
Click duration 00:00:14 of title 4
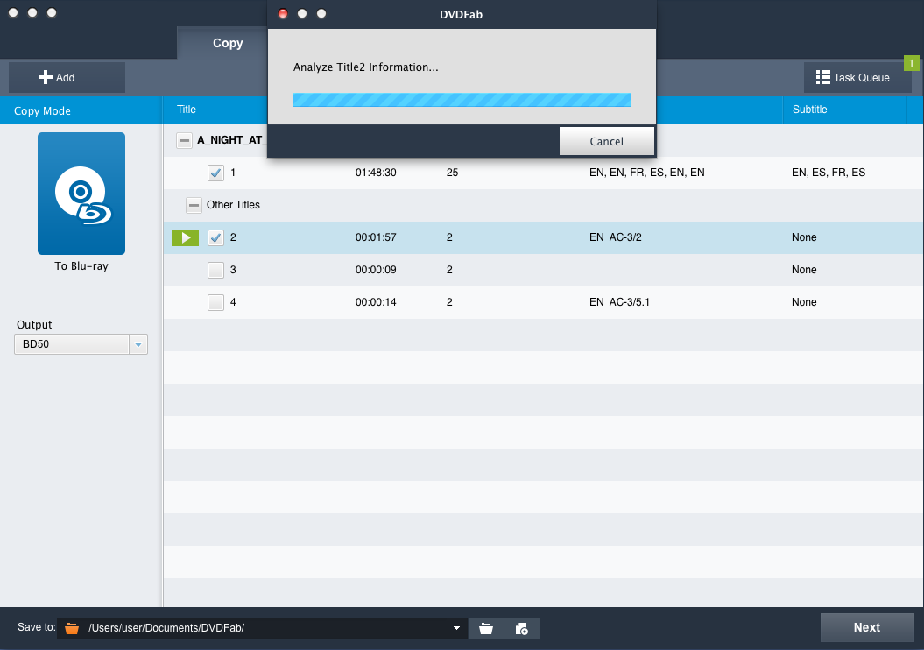tap(376, 302)
